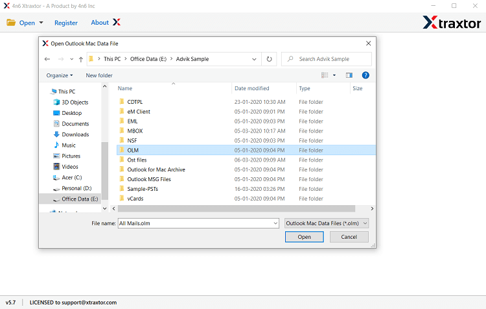The height and width of the screenshot is (309, 486).
Task: Click the navigation pane scroll down arrow
Action: [105, 208]
